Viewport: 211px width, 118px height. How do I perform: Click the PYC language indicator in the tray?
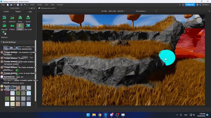186,115
